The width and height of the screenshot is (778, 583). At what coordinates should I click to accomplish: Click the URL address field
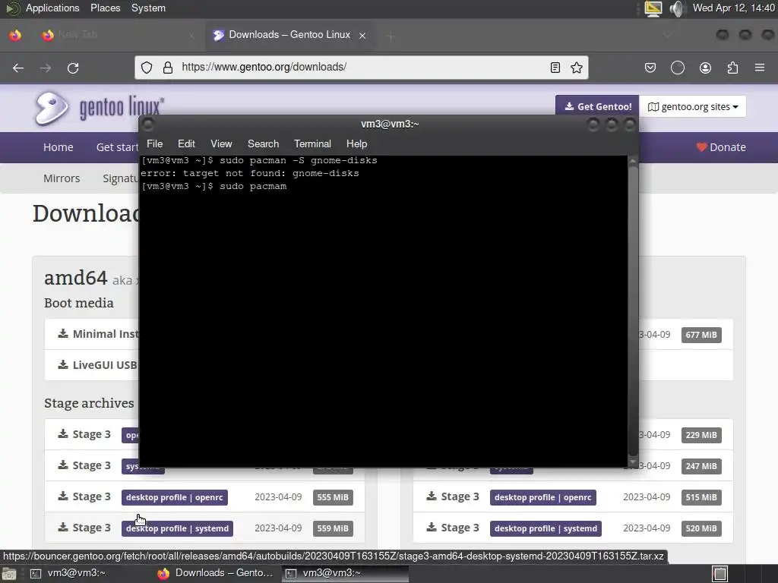point(362,67)
